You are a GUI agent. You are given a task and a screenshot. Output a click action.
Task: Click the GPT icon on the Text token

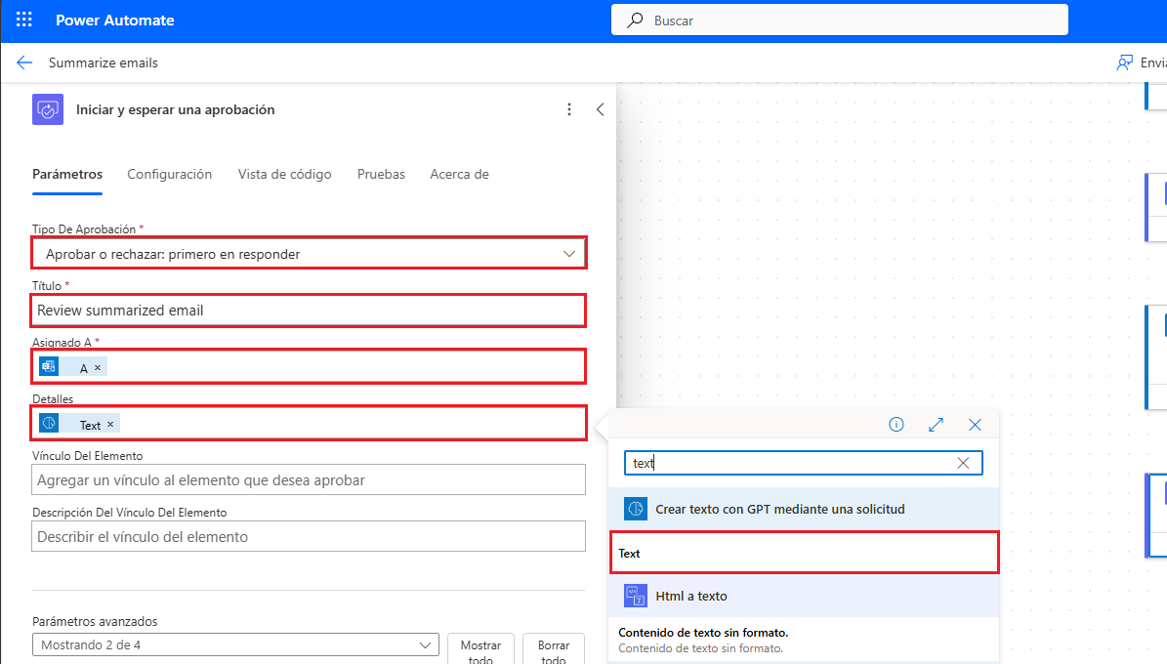pos(49,423)
